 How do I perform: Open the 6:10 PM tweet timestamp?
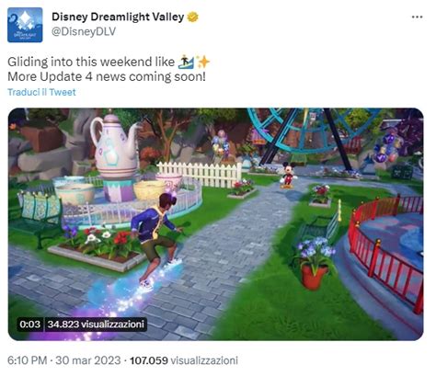coord(27,360)
